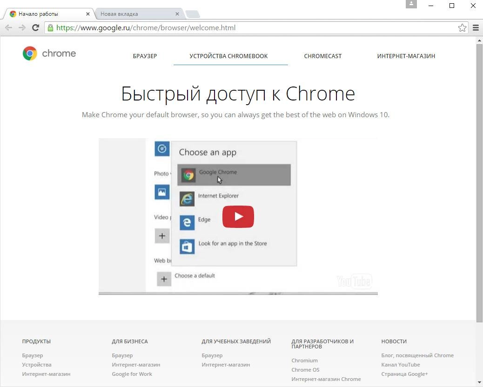Open Блог, посвященный Chrome link
The image size is (483, 387).
[x=417, y=355]
